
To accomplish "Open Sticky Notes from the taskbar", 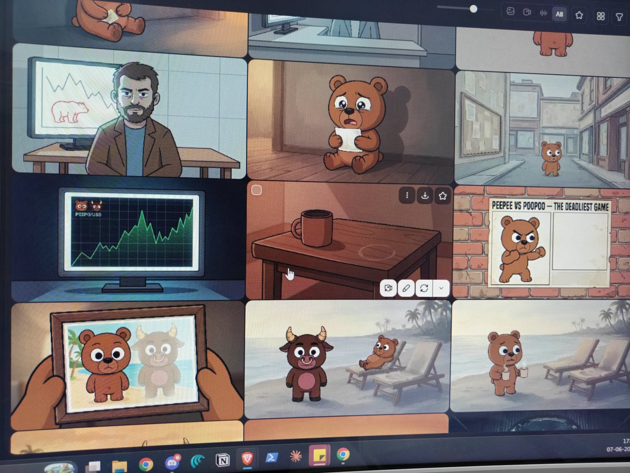I will [319, 455].
